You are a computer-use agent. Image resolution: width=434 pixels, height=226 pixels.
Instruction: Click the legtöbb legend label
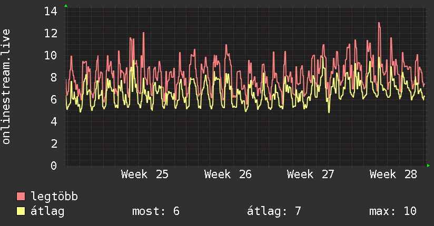[54, 197]
